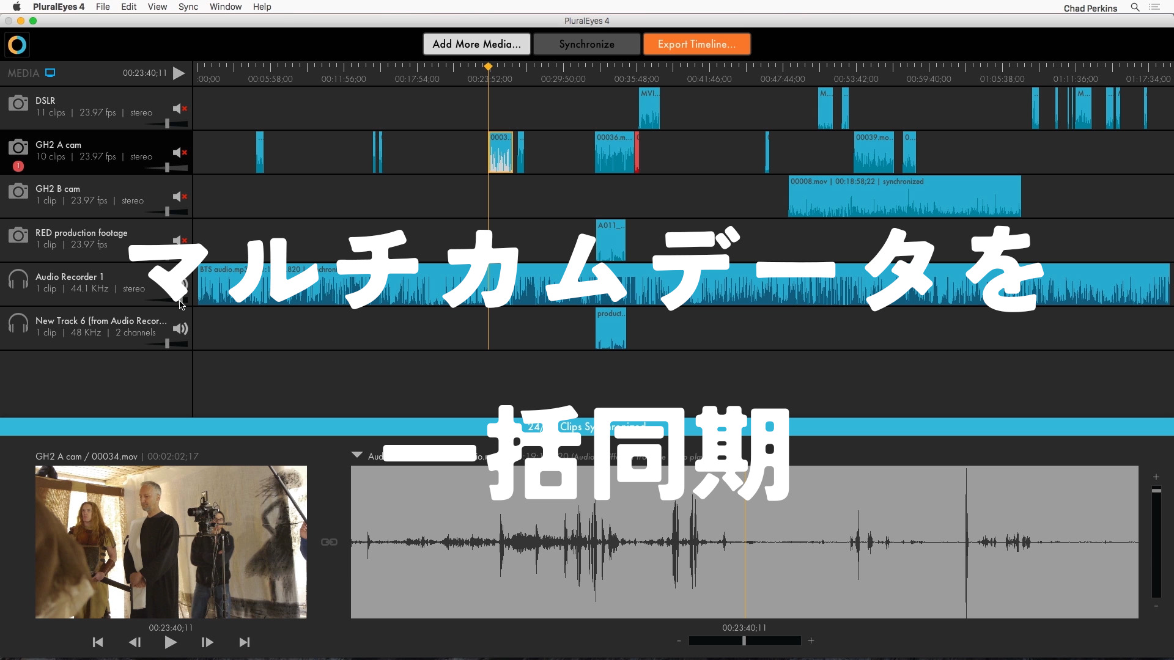
Task: Click the 00:35:48;00 ruler timecode
Action: pyautogui.click(x=637, y=79)
